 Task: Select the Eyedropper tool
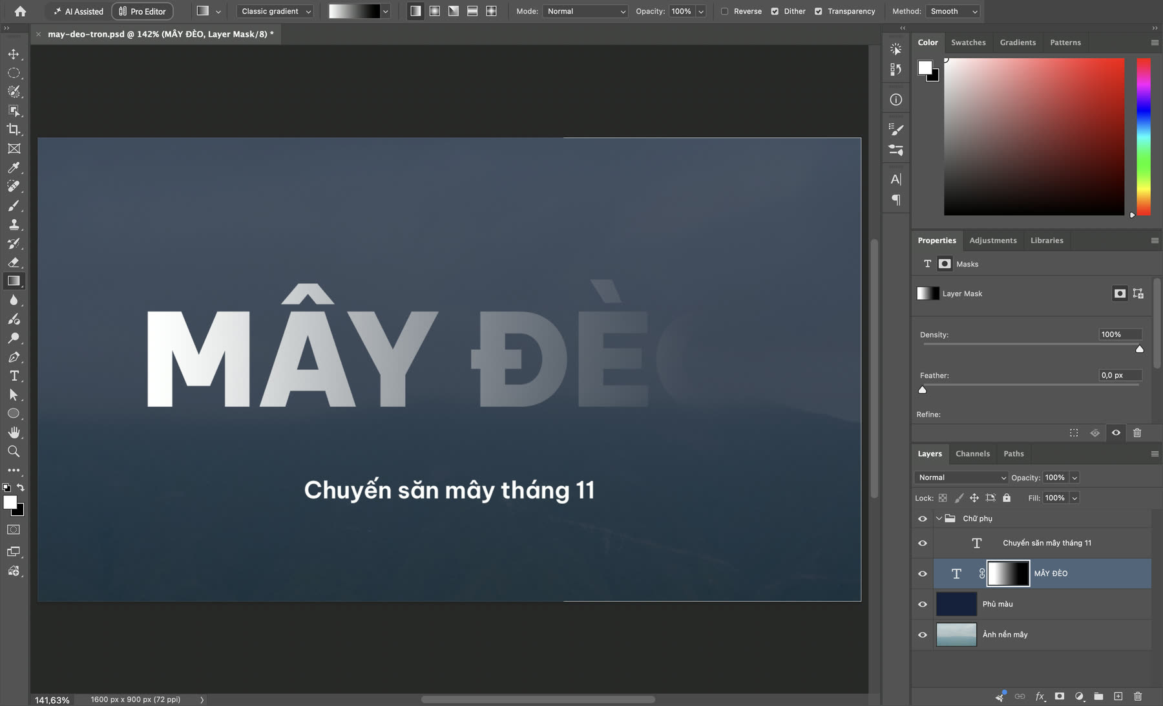(x=14, y=167)
